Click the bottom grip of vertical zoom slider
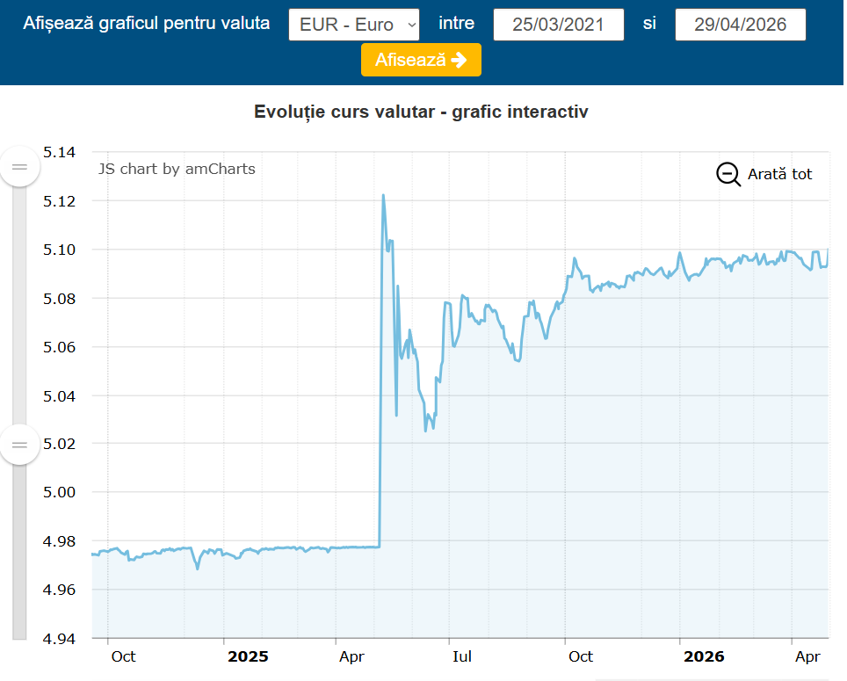The height and width of the screenshot is (681, 847). point(19,444)
